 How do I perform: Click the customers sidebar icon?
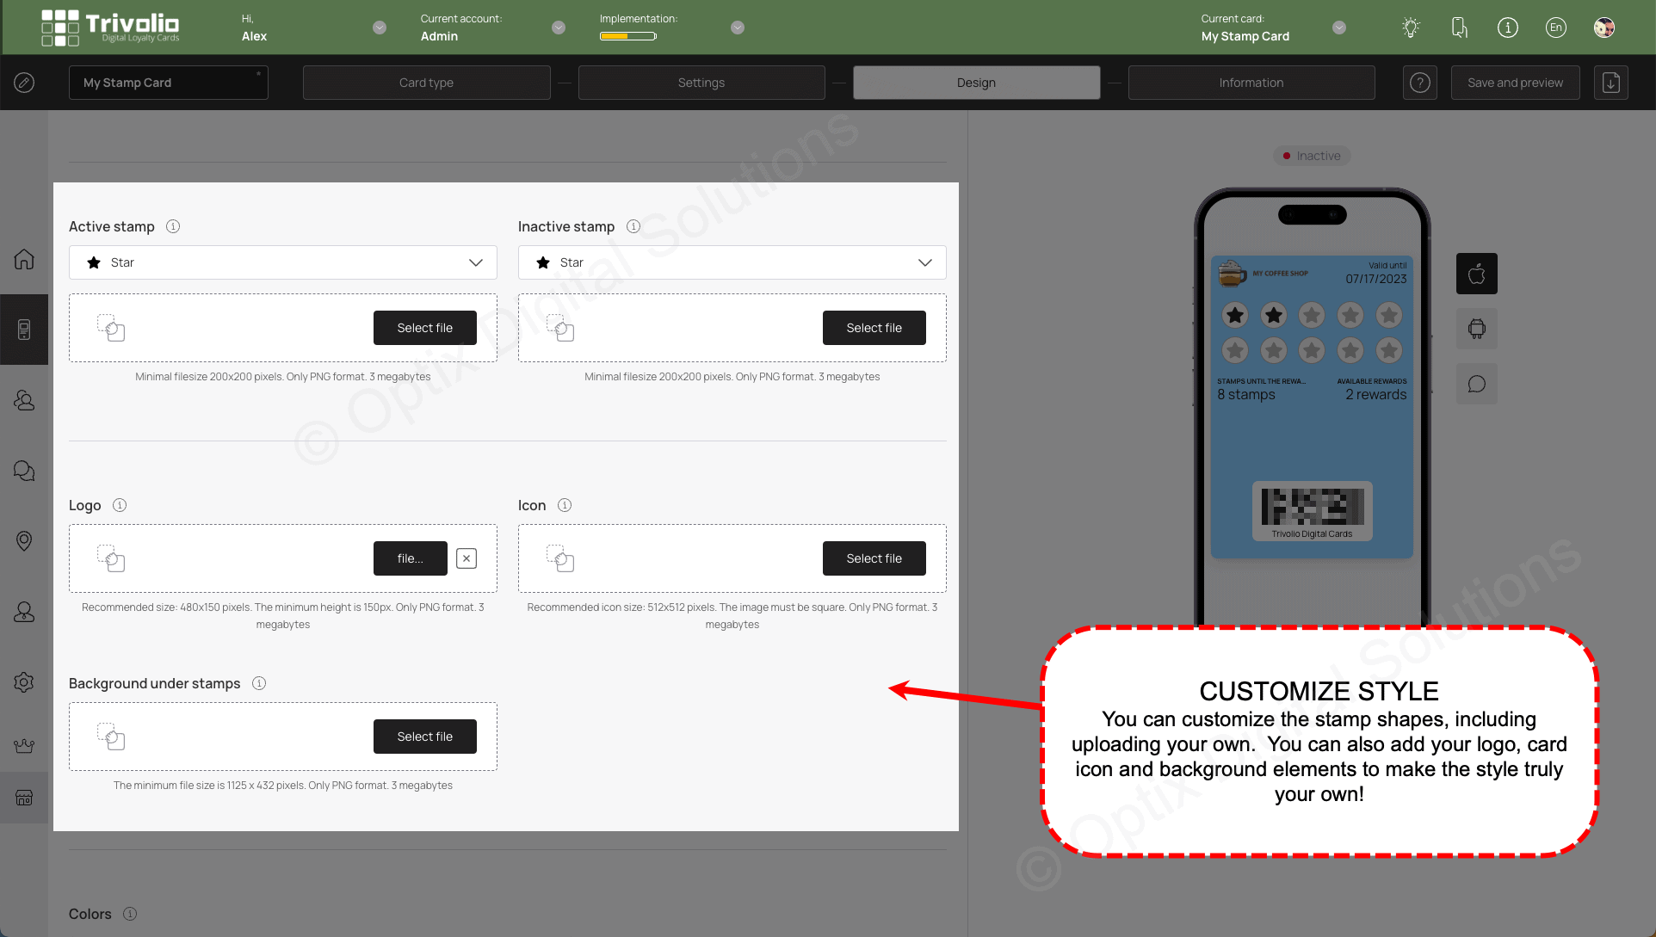click(25, 400)
